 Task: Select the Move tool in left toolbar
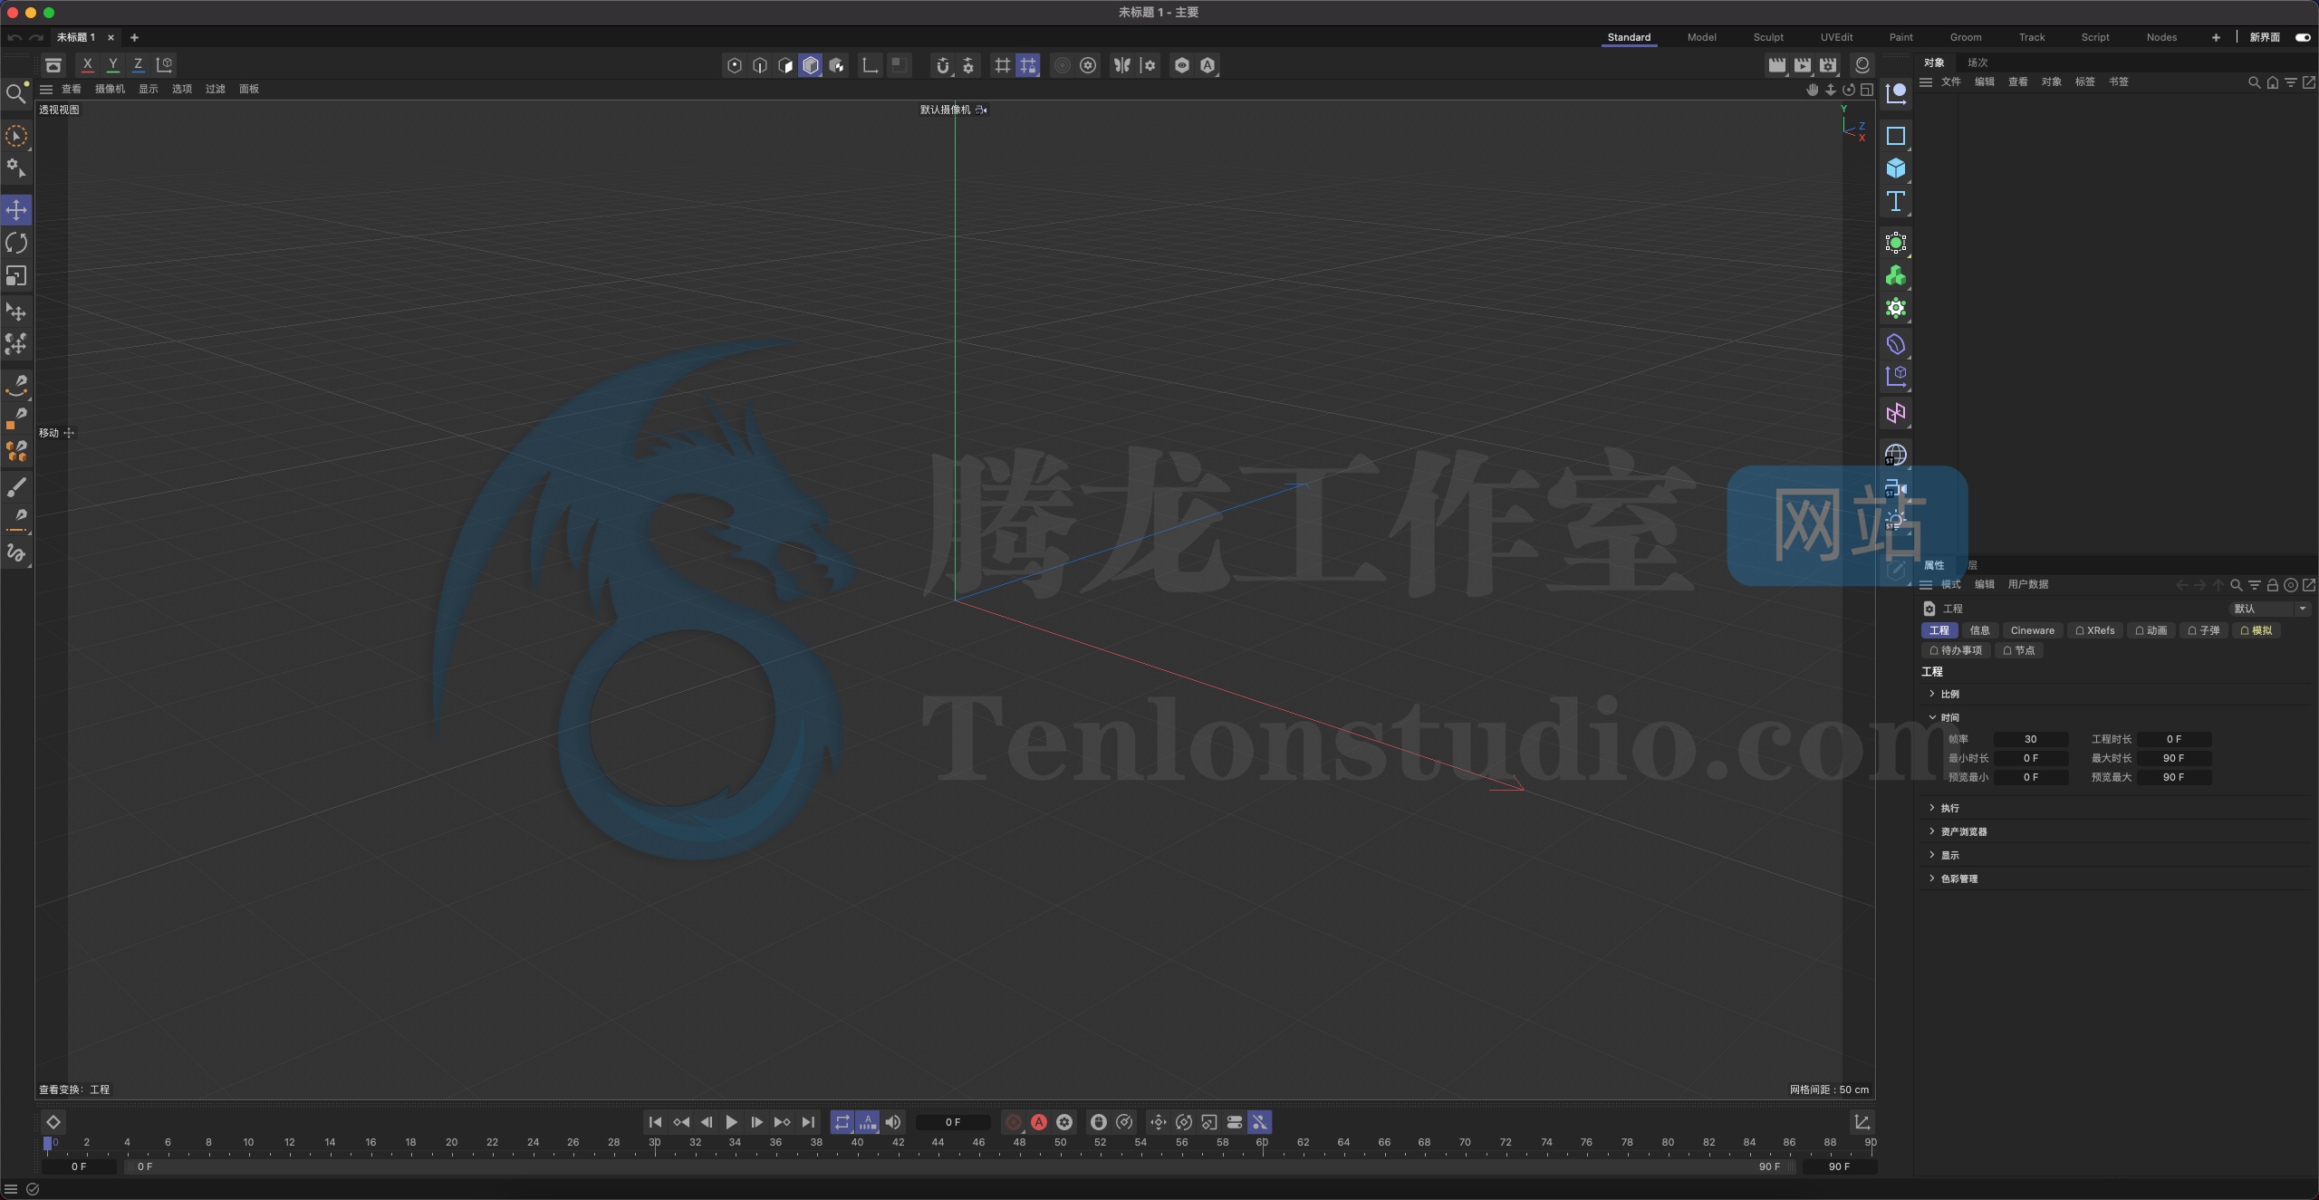[16, 210]
